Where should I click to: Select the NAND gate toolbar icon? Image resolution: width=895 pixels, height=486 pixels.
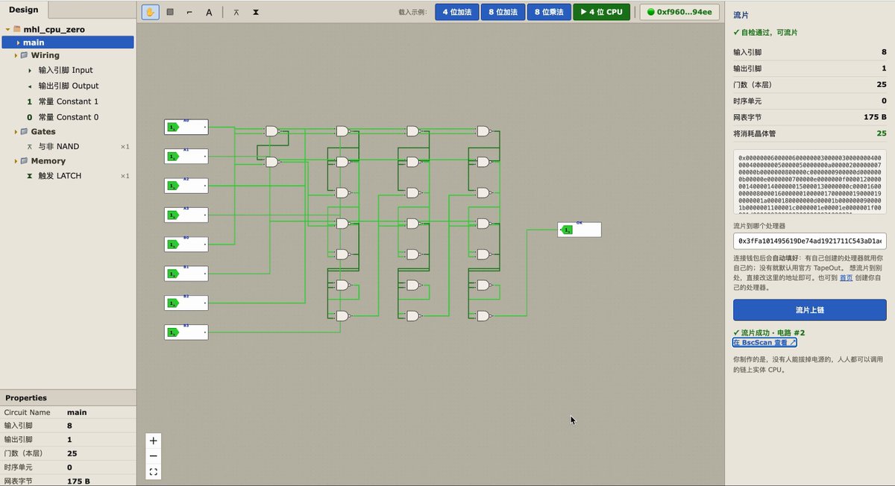(236, 12)
